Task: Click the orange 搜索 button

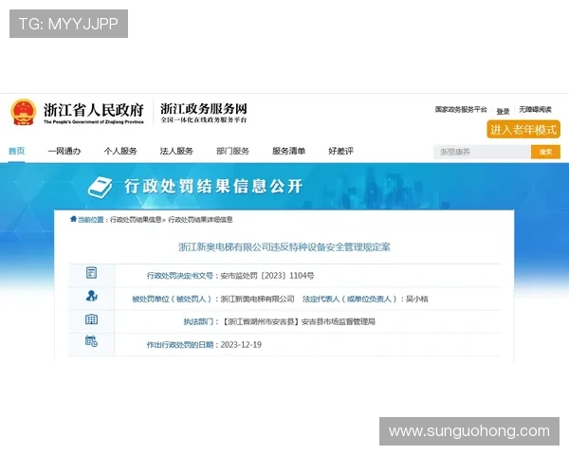Action: pyautogui.click(x=545, y=152)
